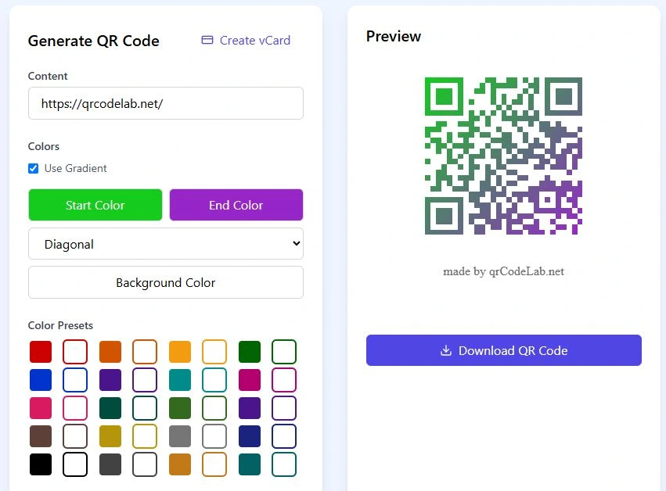
Task: Click the QR code preview image
Action: [x=503, y=156]
